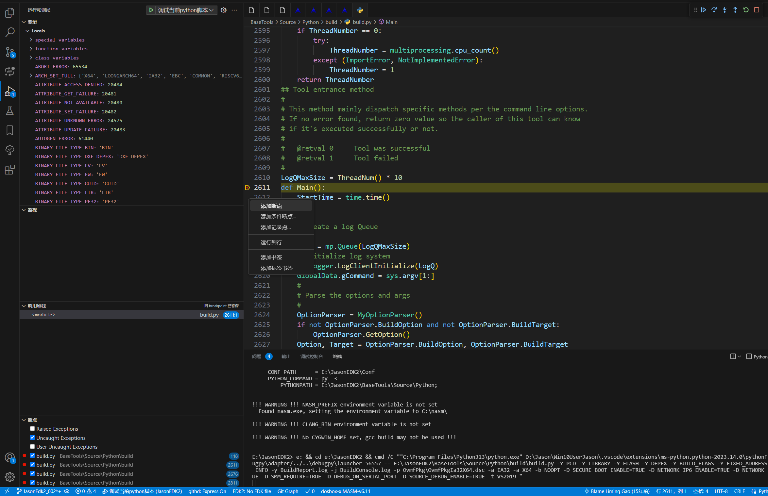This screenshot has height=496, width=768.
Task: Select 添加标签书签 in the context menu
Action: pos(281,268)
